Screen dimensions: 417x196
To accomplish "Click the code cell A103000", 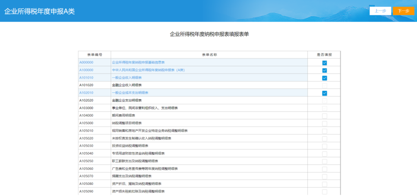I will pos(86,108).
